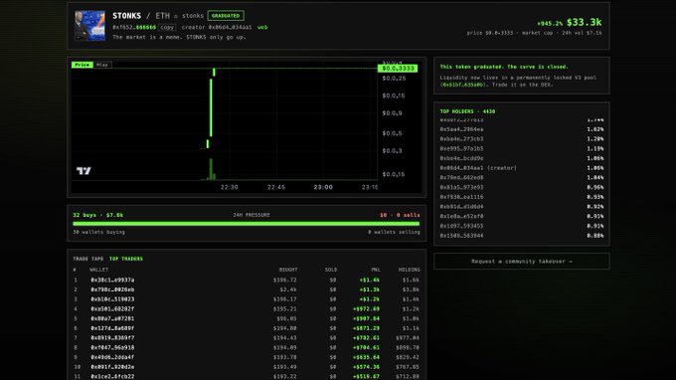Click the WALLET column header

(98, 270)
